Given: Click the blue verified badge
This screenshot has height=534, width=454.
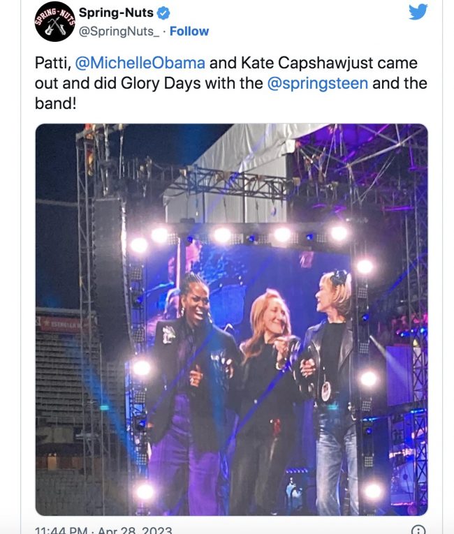Looking at the screenshot, I should 163,13.
